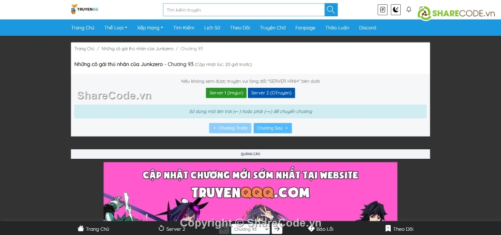Screen dimensions: 501x235
Task: Open notifications bell icon
Action: click(408, 10)
